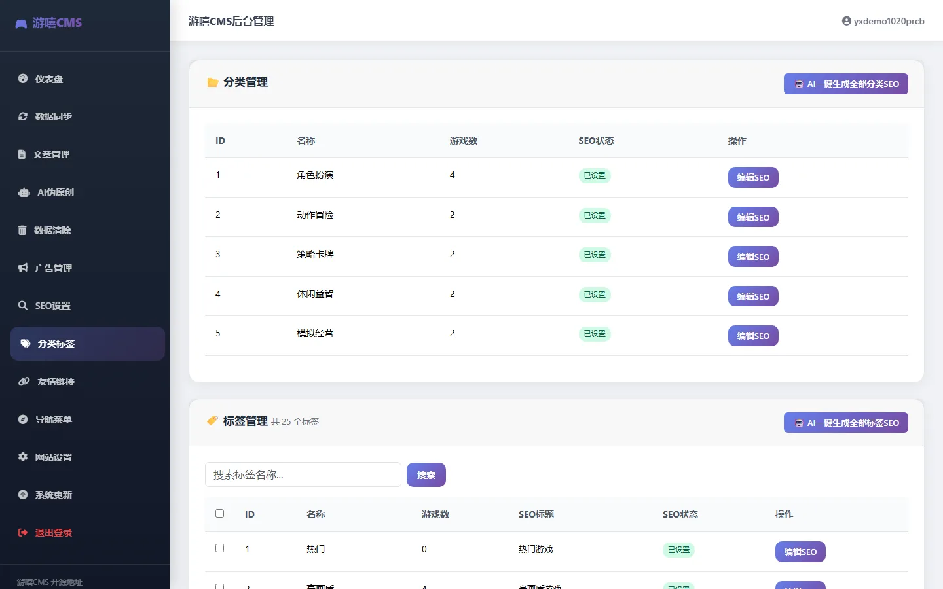The image size is (943, 589).
Task: Click the user avatar icon beside yxdemo1020prcb
Action: pos(847,21)
